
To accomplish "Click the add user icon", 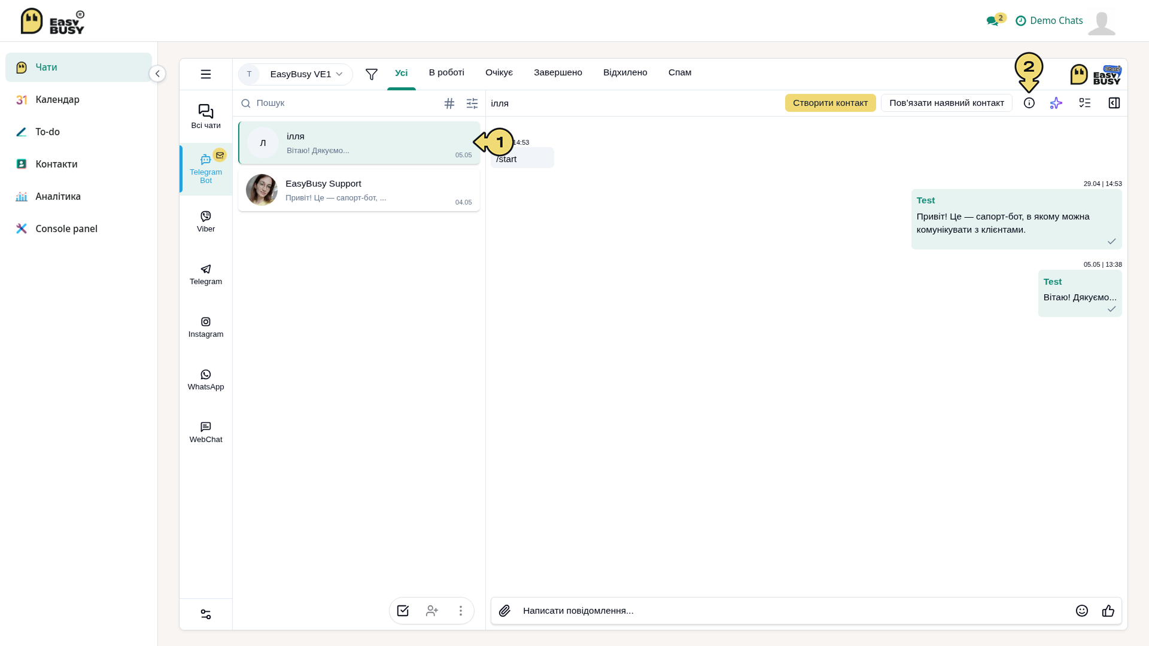I will click(431, 611).
